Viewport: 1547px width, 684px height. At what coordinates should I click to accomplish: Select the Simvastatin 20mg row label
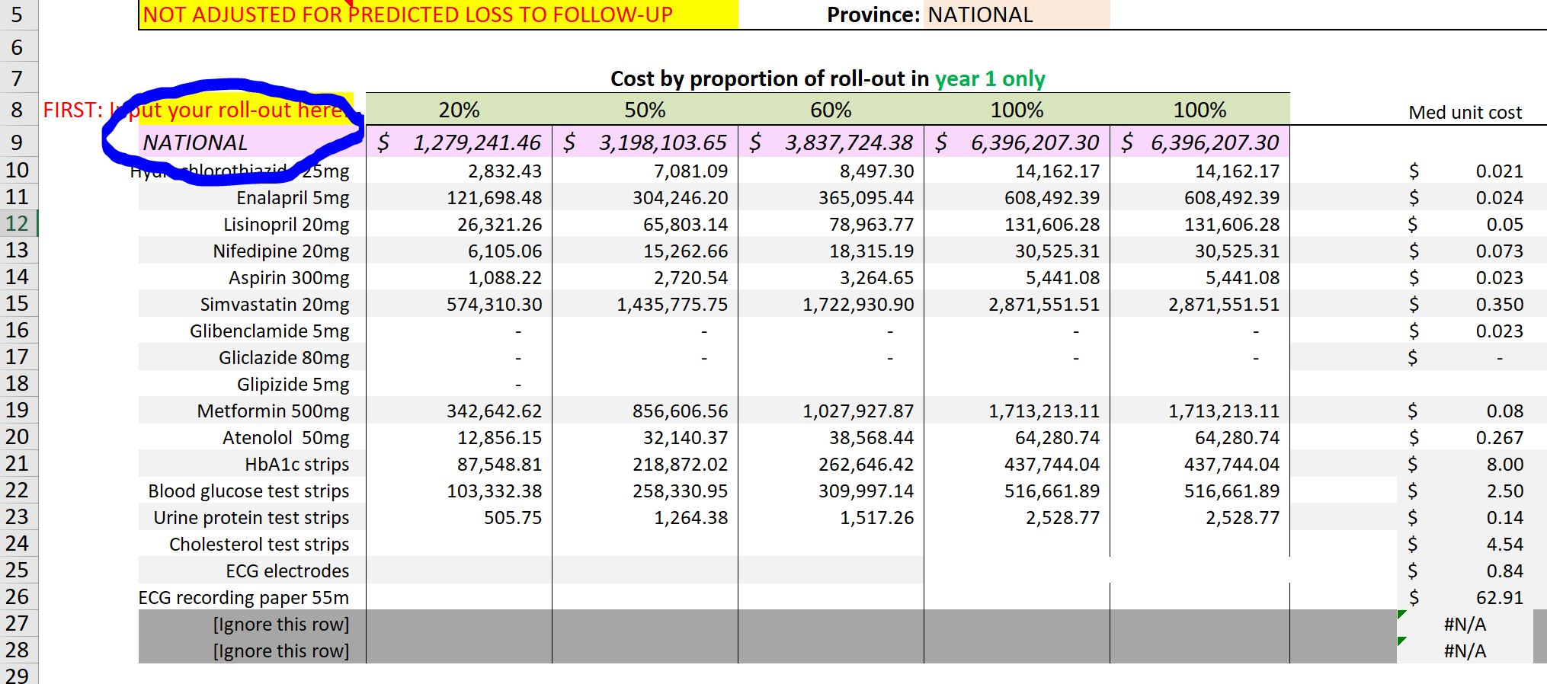tap(274, 305)
